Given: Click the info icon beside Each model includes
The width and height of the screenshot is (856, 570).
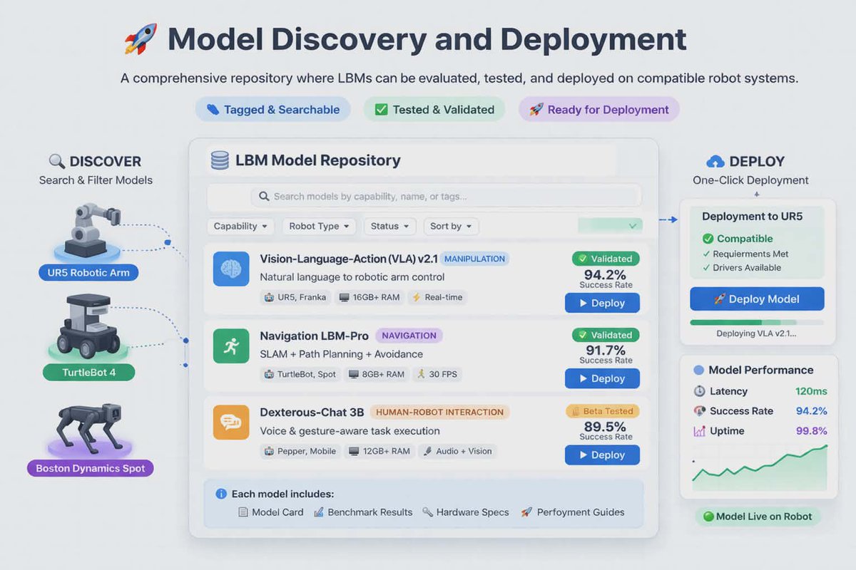Looking at the screenshot, I should [x=221, y=494].
